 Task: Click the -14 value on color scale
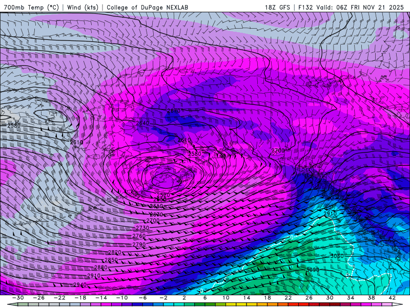coord(101,298)
